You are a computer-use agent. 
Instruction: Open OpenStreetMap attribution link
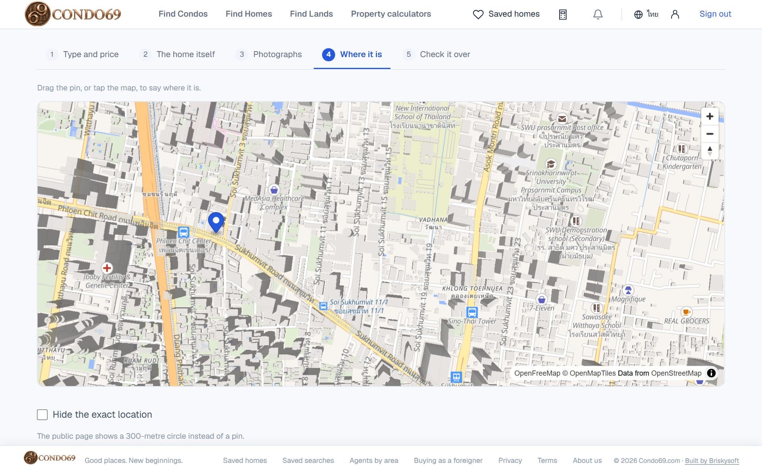[676, 373]
